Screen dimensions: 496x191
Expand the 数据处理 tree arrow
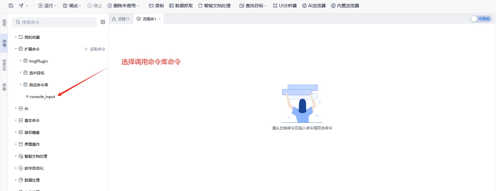[x=16, y=180]
